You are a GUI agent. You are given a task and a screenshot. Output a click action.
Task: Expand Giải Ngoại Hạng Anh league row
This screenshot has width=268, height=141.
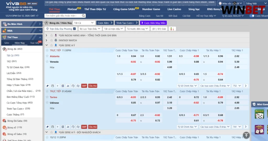46,35
